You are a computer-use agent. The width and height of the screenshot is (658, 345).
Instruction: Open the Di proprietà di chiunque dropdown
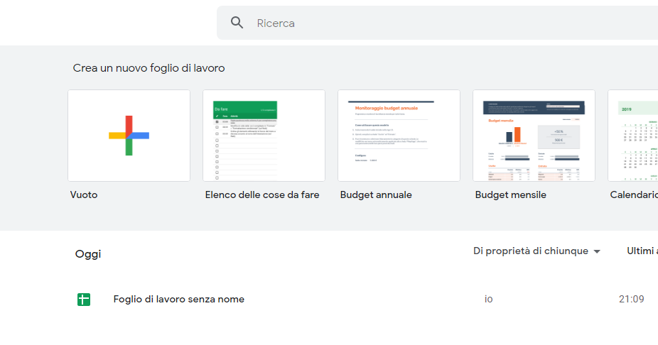pos(537,251)
